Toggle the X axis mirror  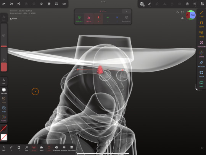click(x=98, y=19)
